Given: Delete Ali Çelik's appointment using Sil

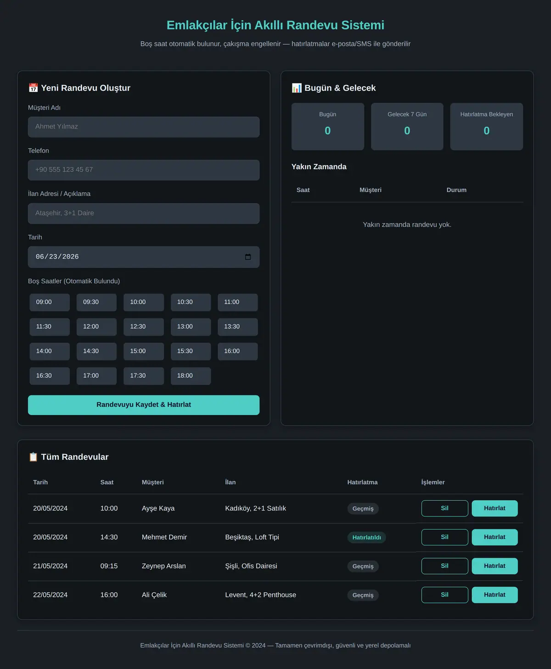Looking at the screenshot, I should coord(445,595).
